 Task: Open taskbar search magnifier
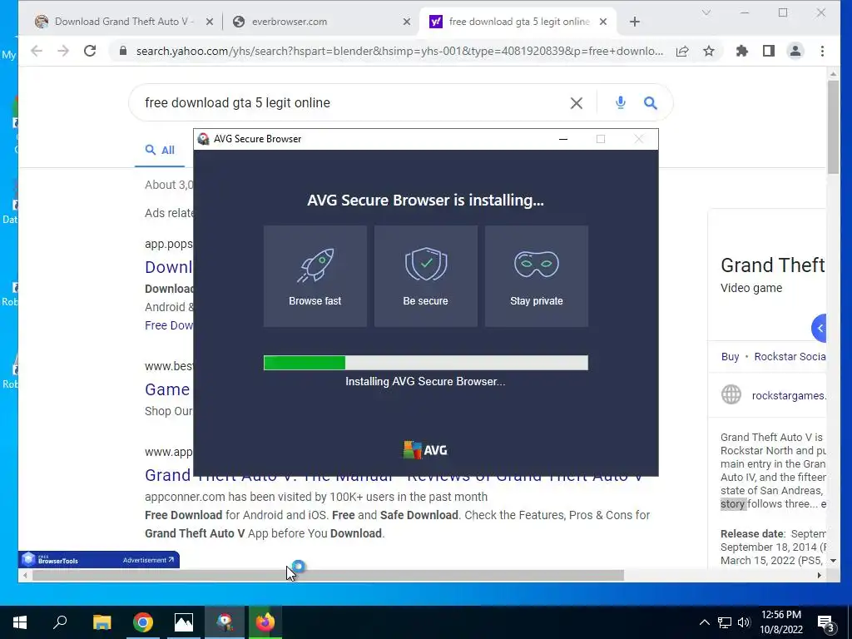coord(60,622)
